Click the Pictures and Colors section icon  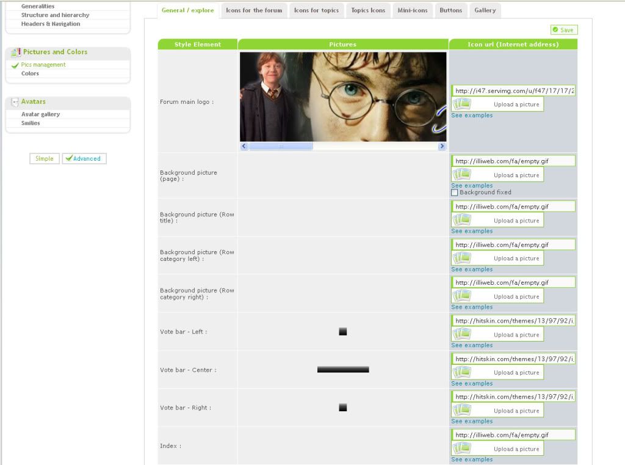point(16,52)
